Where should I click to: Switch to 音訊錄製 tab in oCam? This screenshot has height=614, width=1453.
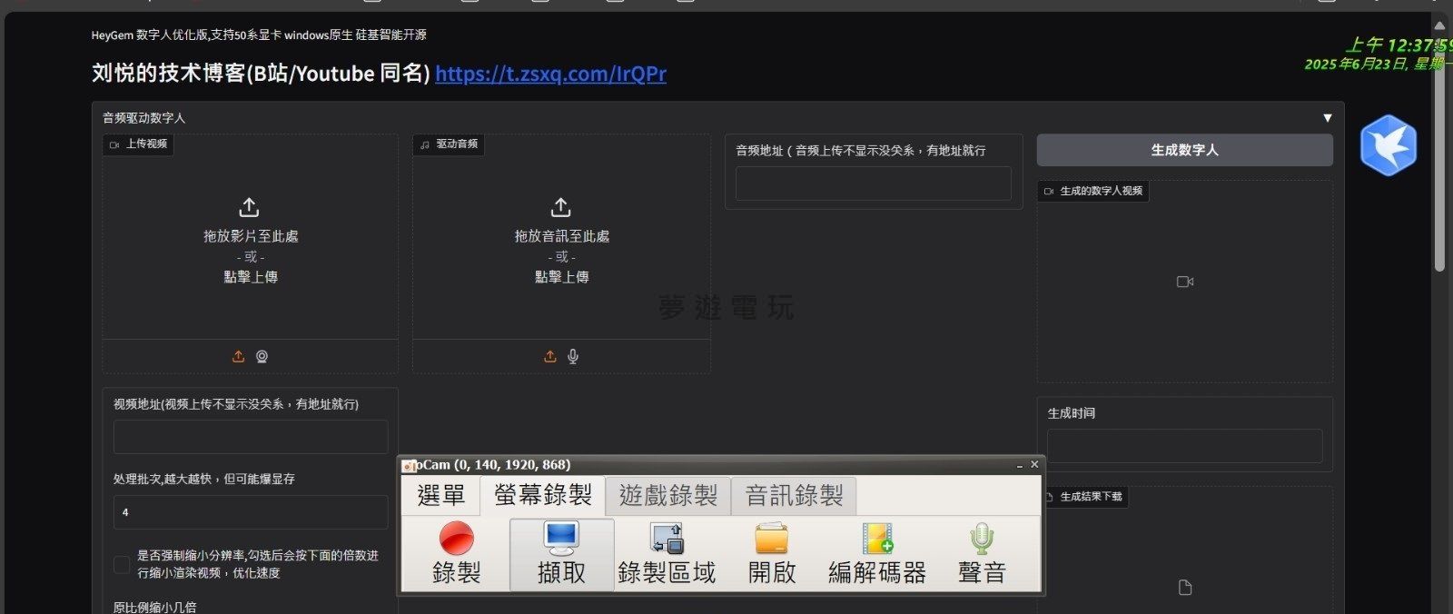[794, 496]
